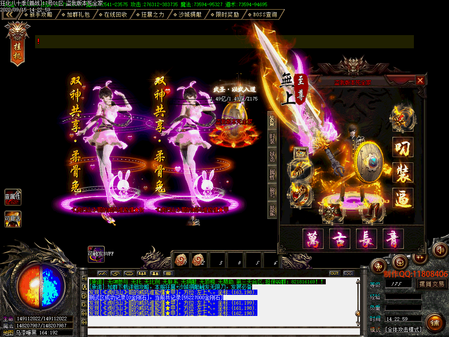Toggle the first chat channel filter icon

(102, 273)
